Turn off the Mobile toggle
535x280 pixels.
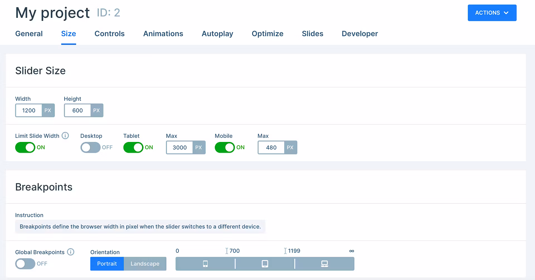(225, 148)
